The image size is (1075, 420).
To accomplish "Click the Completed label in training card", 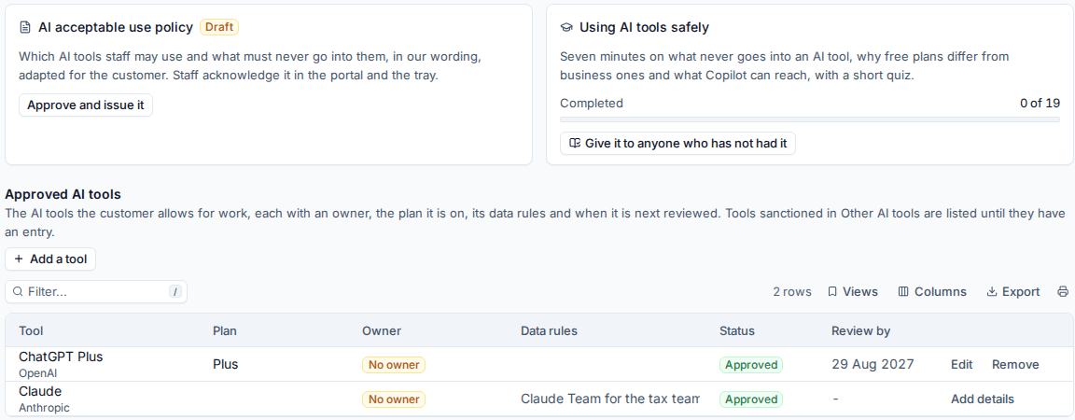I will [x=592, y=104].
